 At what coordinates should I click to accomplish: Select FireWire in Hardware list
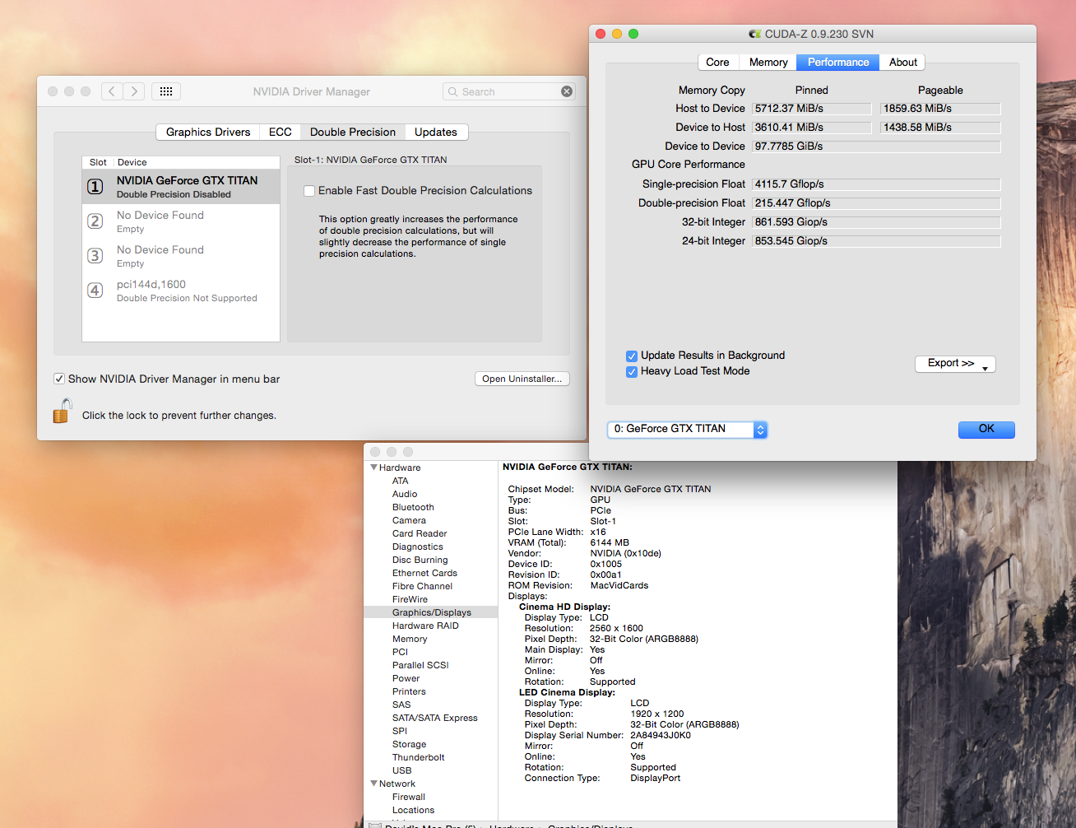point(410,599)
